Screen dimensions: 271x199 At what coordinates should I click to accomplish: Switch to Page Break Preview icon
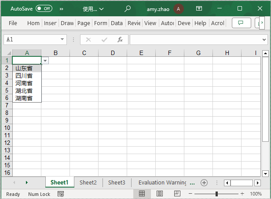click(177, 194)
